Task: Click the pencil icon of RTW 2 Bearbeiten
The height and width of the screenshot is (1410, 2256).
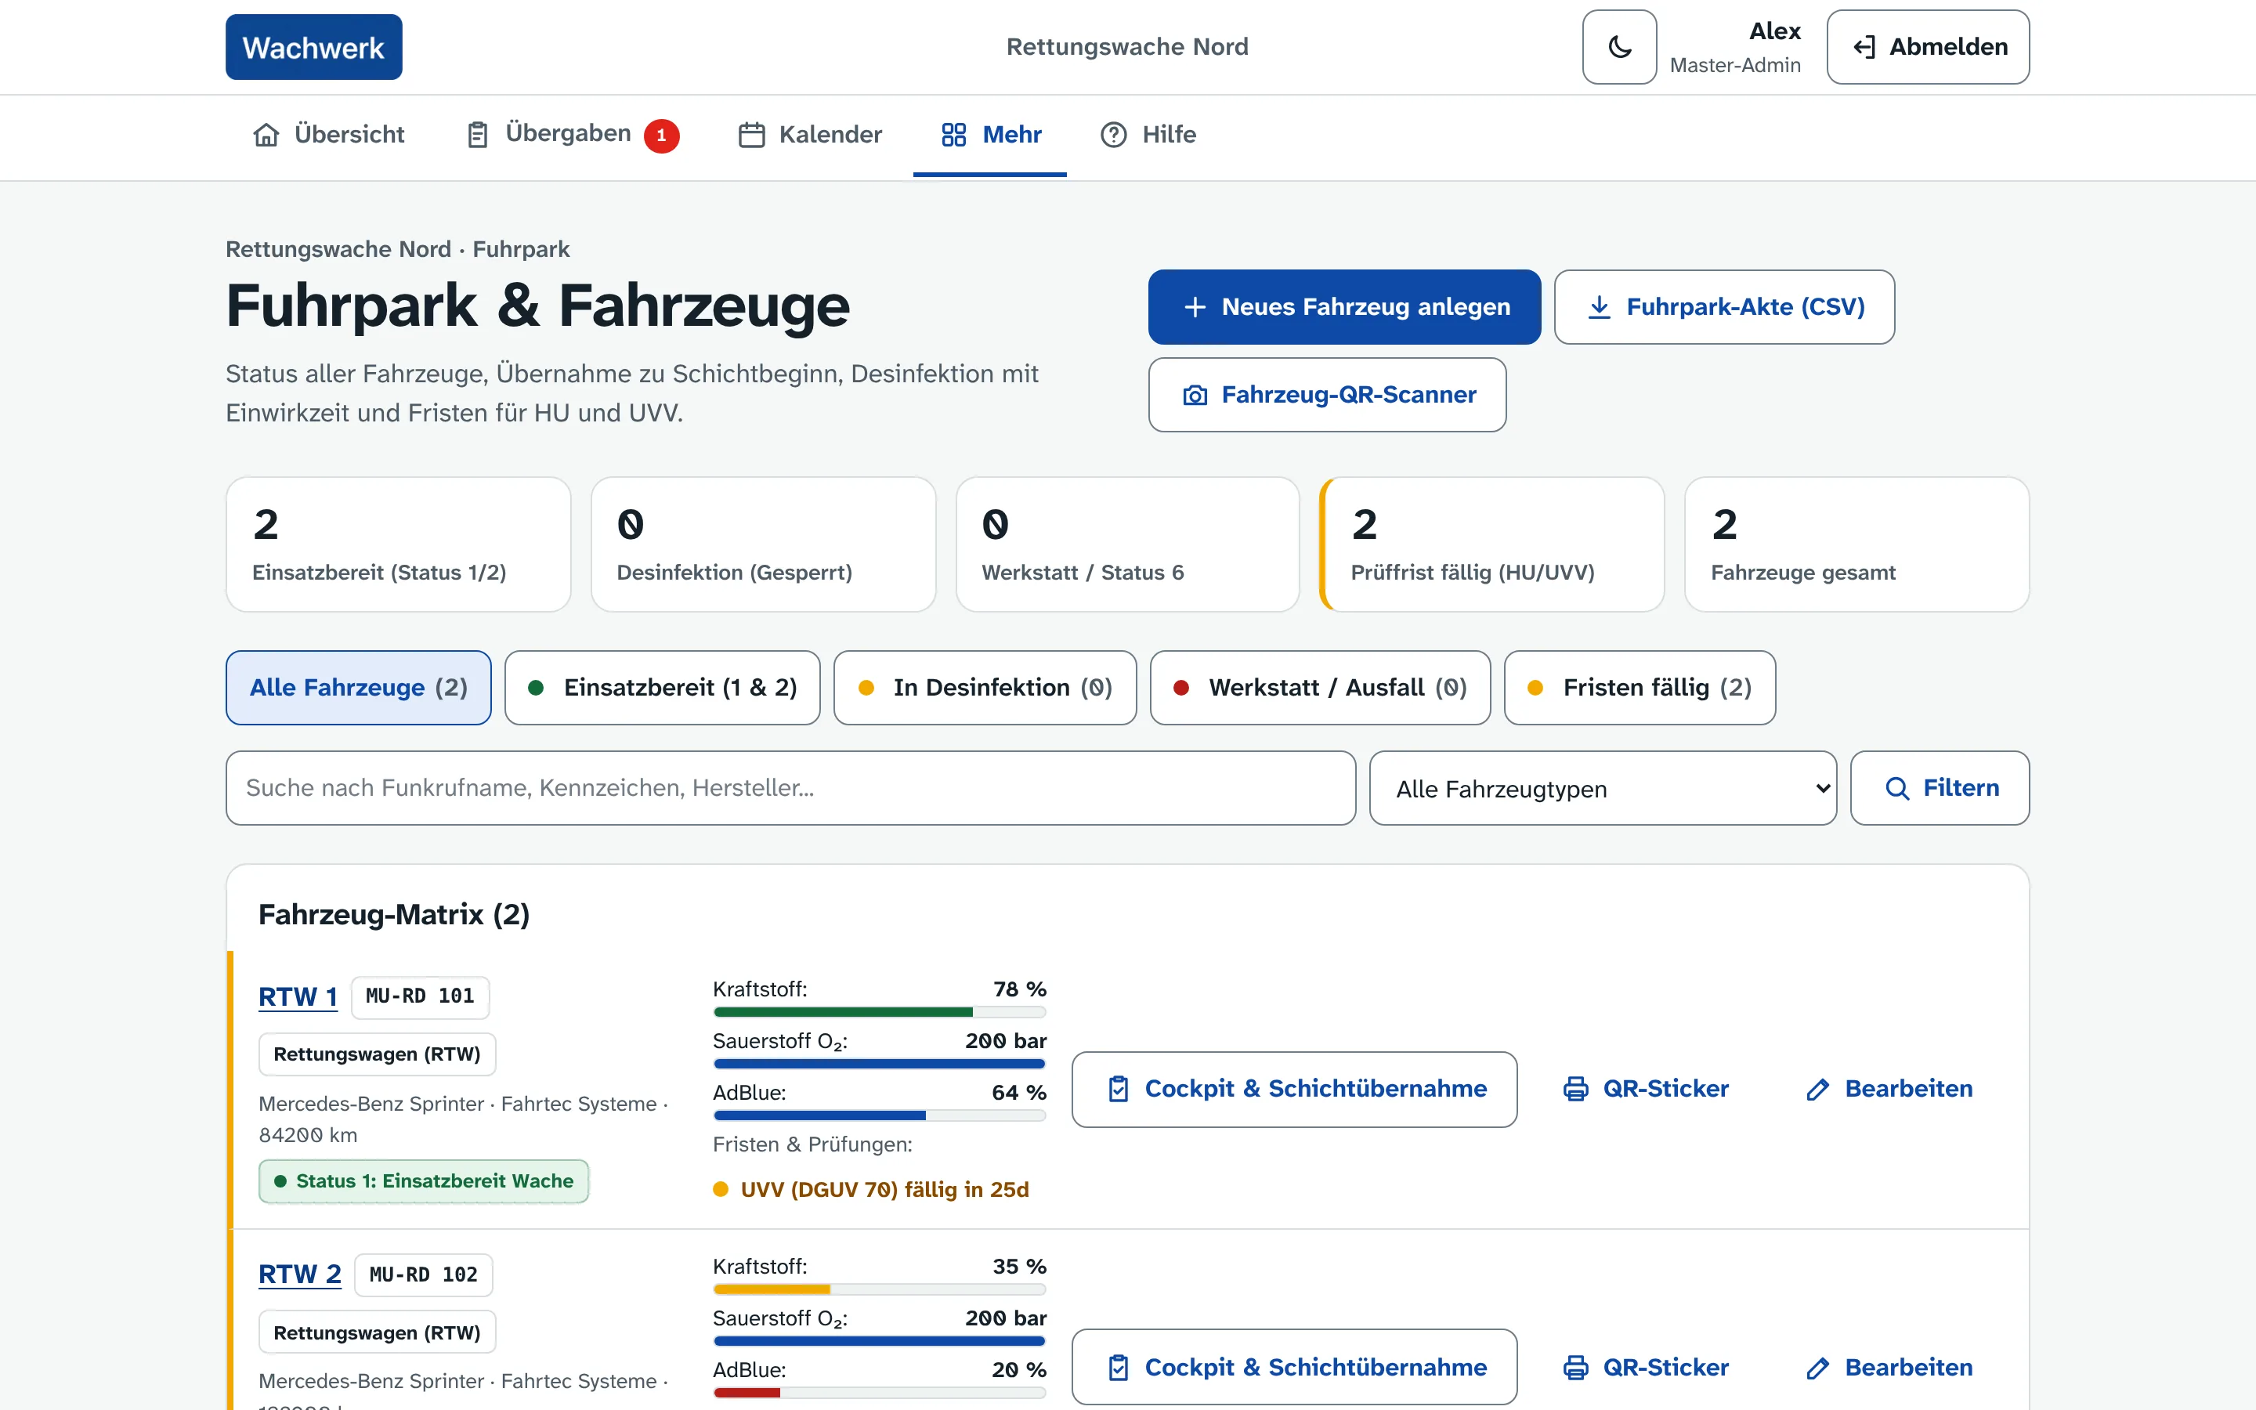Action: coord(1818,1368)
